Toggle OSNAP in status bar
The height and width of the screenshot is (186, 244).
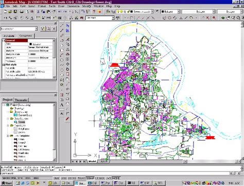90,178
